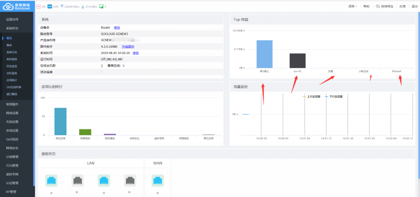The height and width of the screenshot is (197, 420).
Task: Expand 网络安全 in the sidebar
Action: pyautogui.click(x=12, y=148)
